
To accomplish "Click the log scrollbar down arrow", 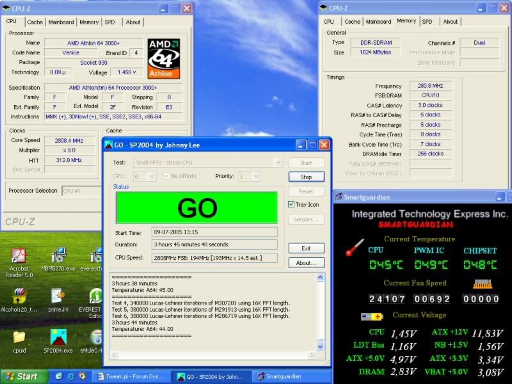I will pos(321,347).
